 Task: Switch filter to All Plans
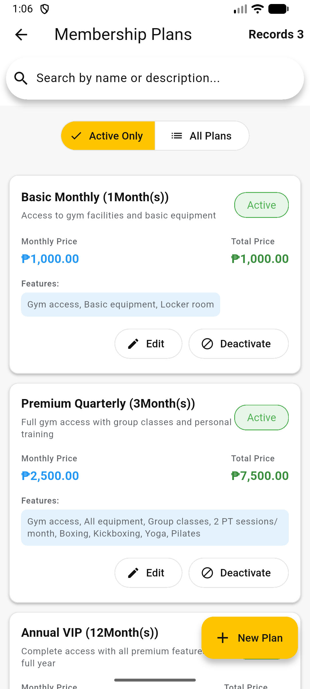[x=202, y=136]
